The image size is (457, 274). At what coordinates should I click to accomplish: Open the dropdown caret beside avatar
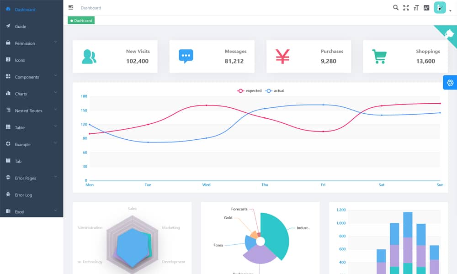pos(450,11)
